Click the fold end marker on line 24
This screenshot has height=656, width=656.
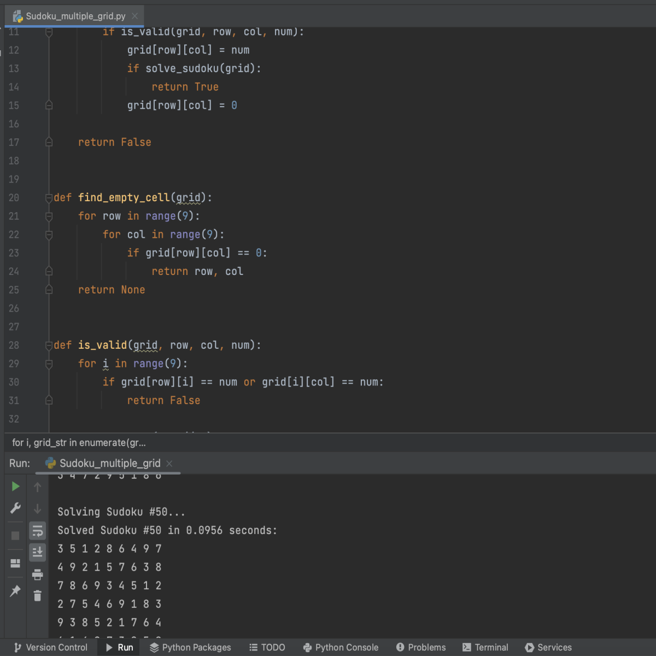pyautogui.click(x=49, y=272)
